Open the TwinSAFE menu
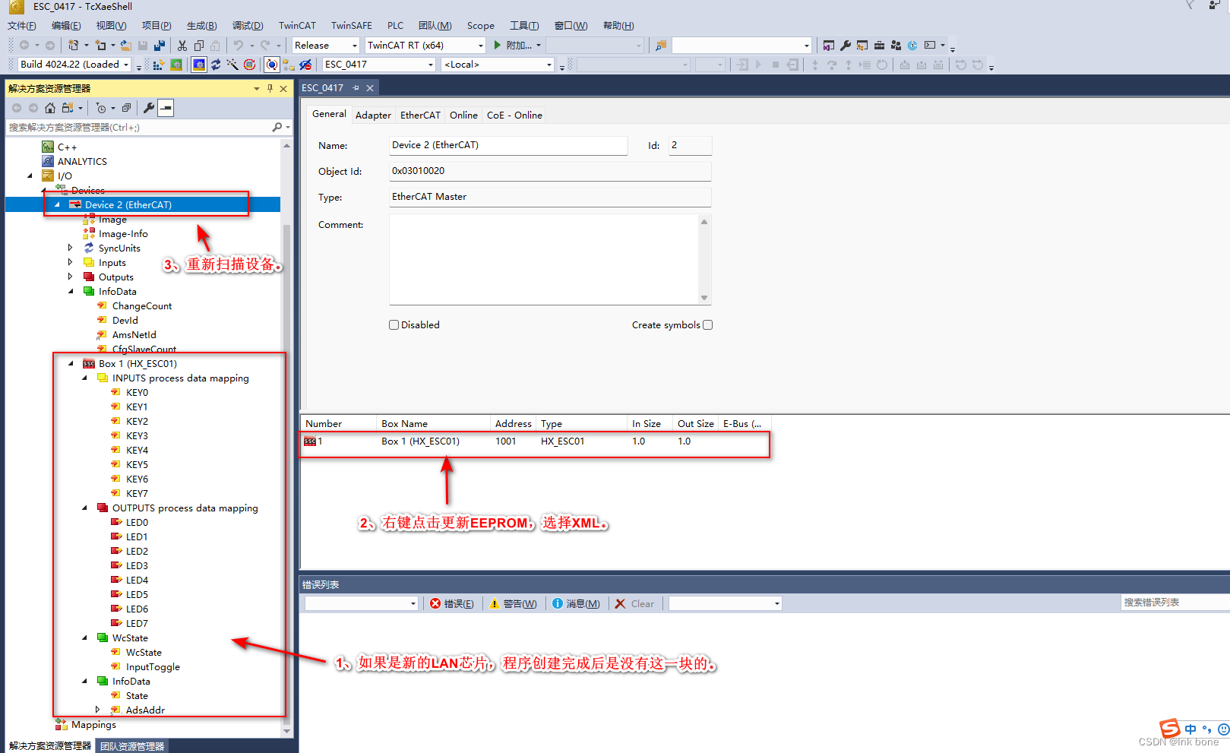Screen dimensions: 1230x753 tap(351, 25)
